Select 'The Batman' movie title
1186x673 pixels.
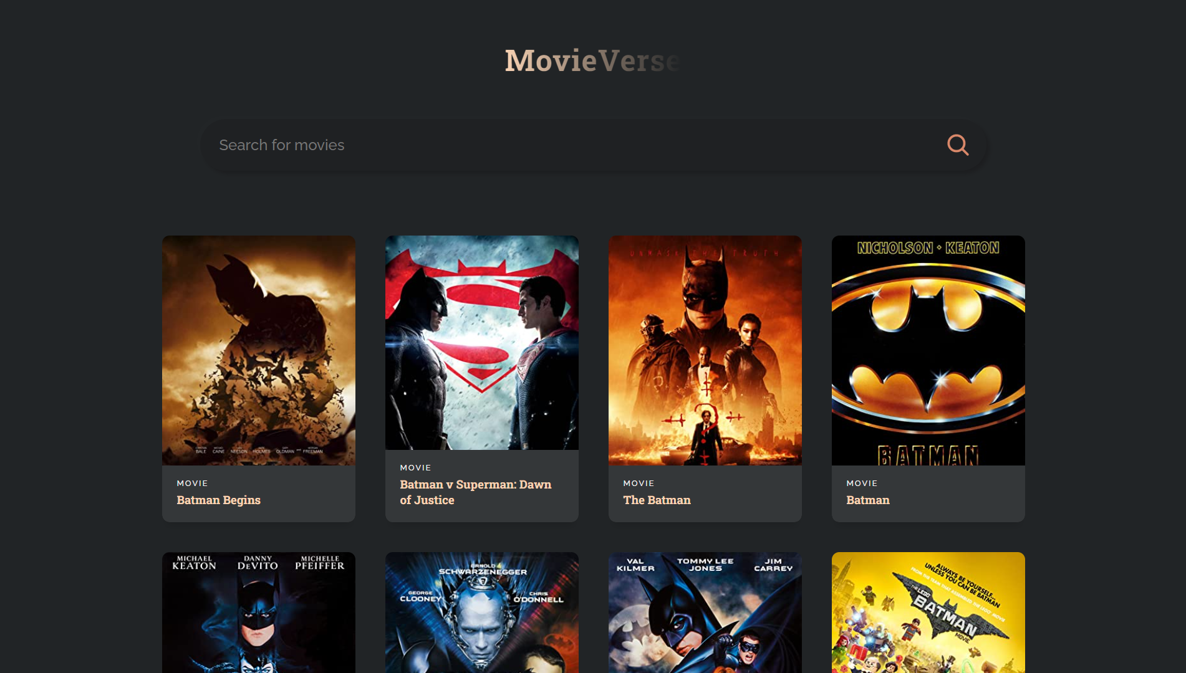pos(657,500)
